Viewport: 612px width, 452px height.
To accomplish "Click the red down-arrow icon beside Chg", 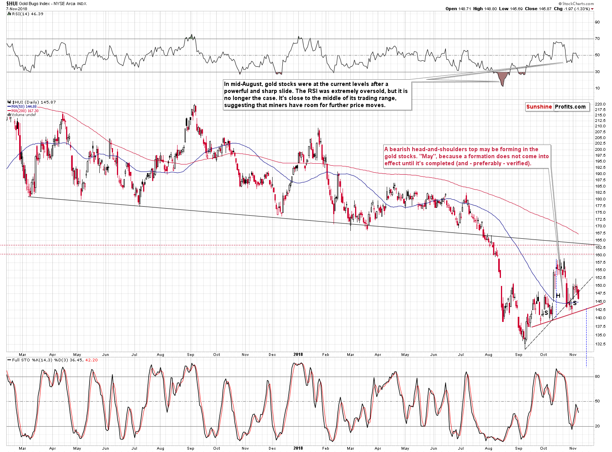I will (592, 9).
